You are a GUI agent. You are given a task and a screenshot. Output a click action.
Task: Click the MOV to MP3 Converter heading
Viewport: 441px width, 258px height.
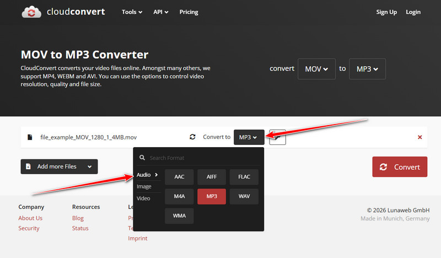click(x=85, y=55)
